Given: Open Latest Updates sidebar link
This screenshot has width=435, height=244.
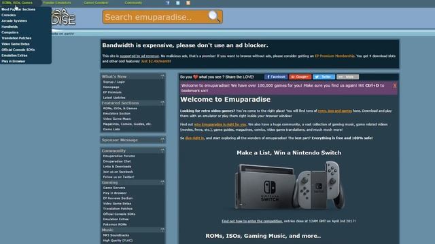Looking at the screenshot, I should (114, 98).
